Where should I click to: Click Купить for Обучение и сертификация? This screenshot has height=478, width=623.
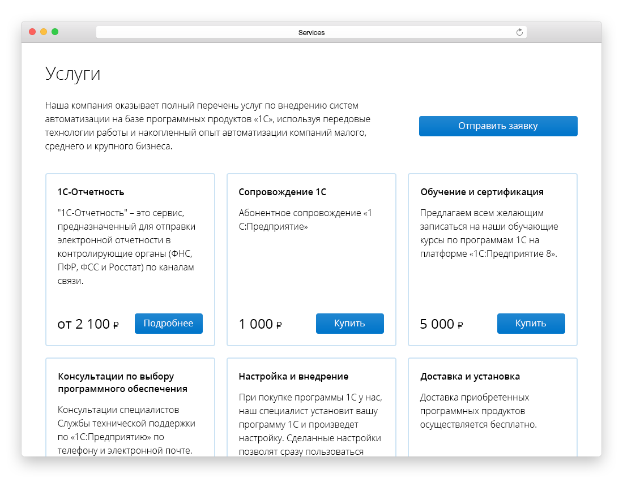click(531, 324)
